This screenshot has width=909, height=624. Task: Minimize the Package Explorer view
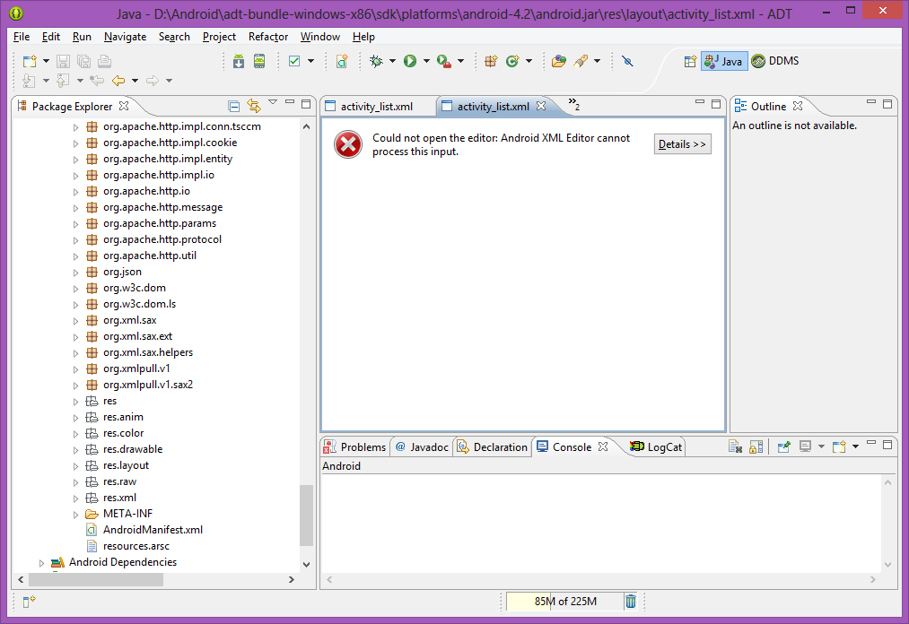289,102
